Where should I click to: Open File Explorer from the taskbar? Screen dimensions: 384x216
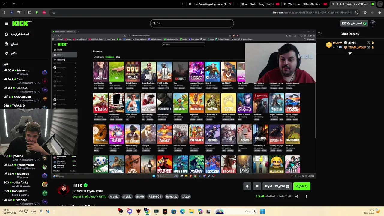pos(191,211)
